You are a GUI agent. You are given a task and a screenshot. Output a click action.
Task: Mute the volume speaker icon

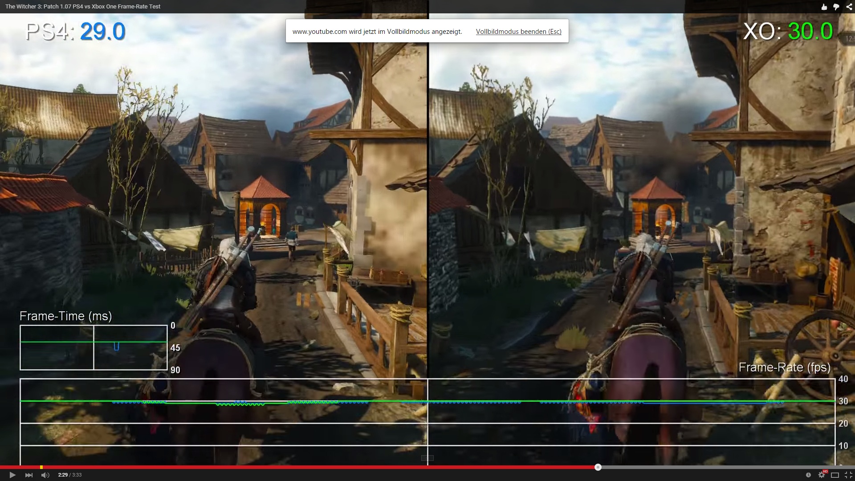[x=45, y=475]
